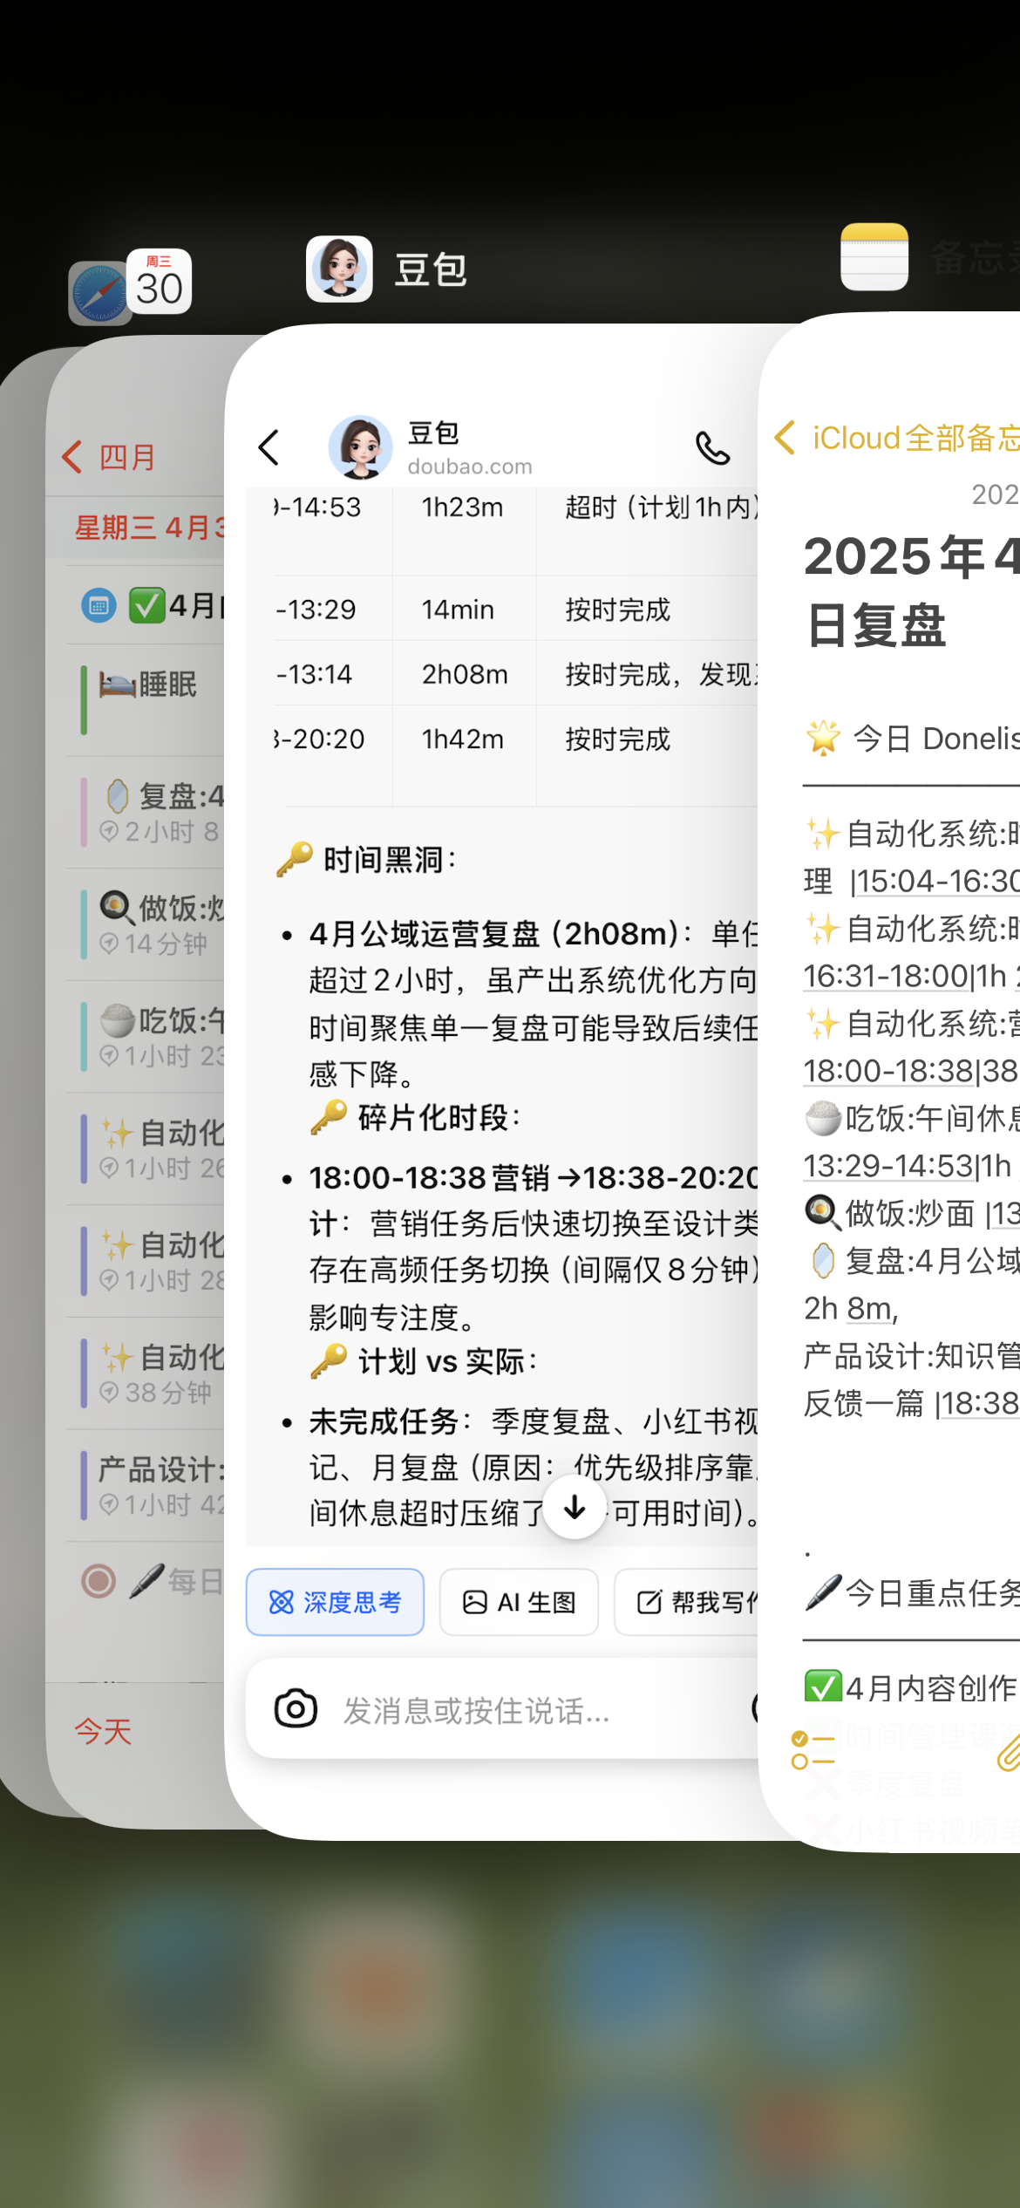
Task: Tap the 2h08m cell in Doubao table
Action: 465,674
